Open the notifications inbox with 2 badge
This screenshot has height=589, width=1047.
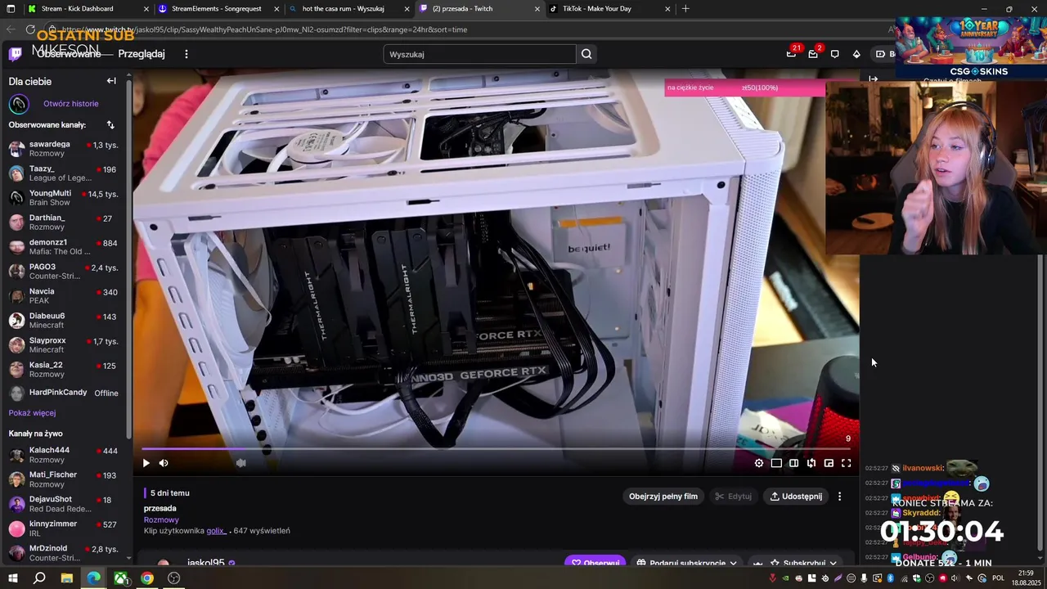813,54
